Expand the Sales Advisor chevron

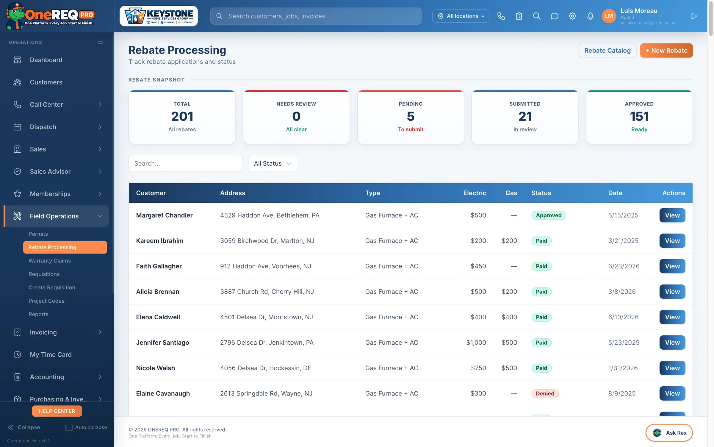coord(100,171)
